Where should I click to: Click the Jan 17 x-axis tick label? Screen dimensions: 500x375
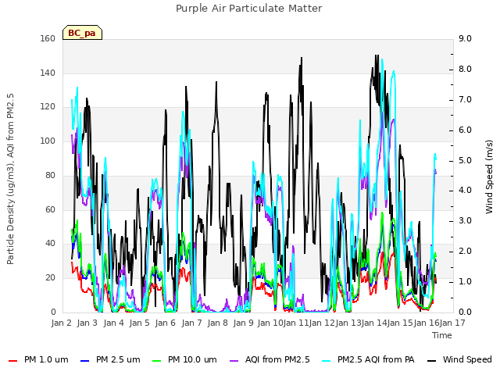(x=452, y=323)
